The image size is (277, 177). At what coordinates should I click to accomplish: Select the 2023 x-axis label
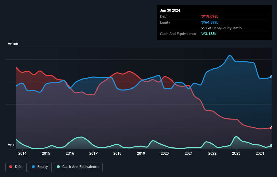(x=236, y=153)
